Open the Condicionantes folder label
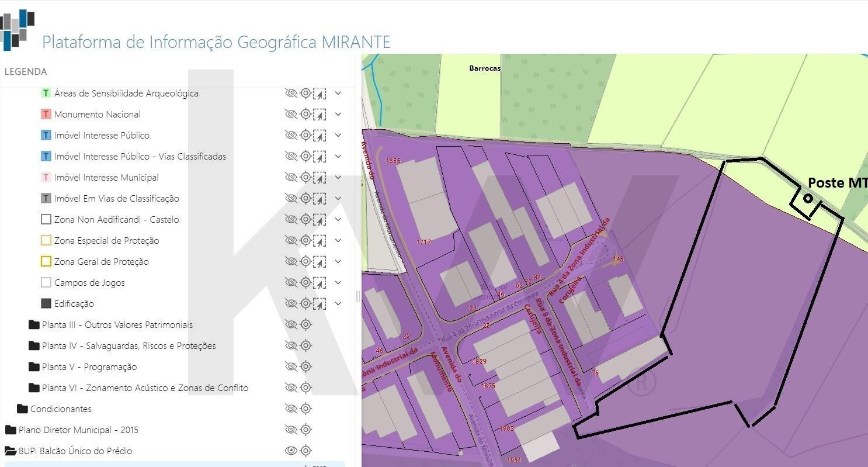The height and width of the screenshot is (467, 868). tap(61, 409)
